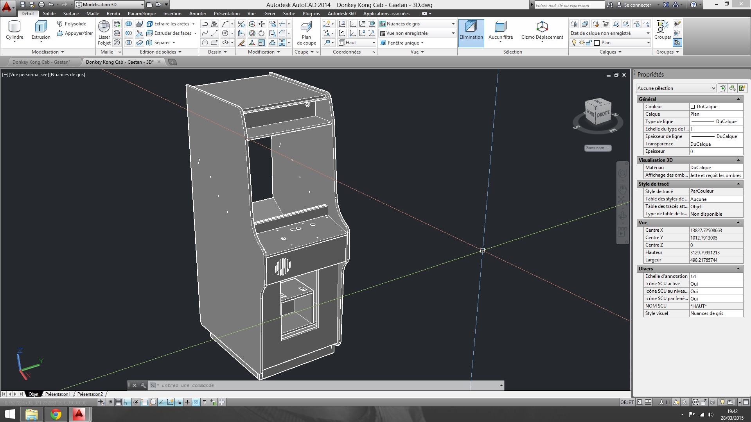Viewport: 751px width, 422px height.
Task: Click the command line customize wrench icon
Action: [x=143, y=385]
